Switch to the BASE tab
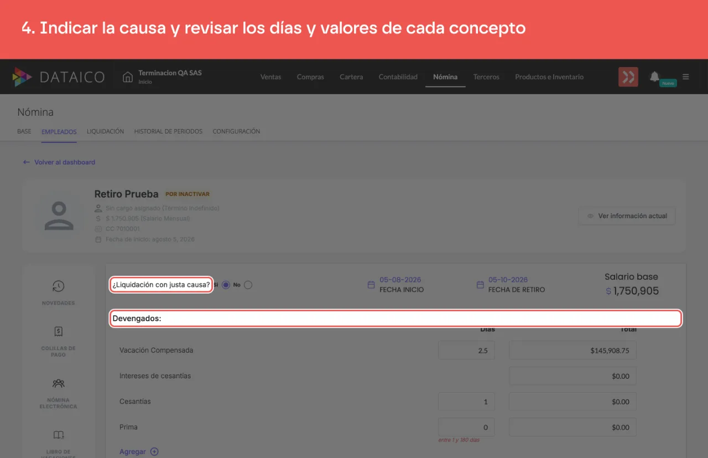The width and height of the screenshot is (708, 458). click(x=24, y=131)
